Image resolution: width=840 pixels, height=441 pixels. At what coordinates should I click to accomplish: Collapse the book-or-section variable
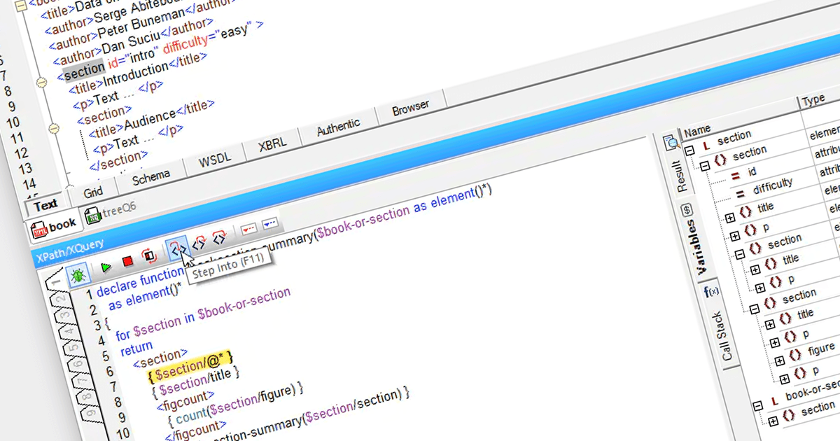tap(758, 406)
